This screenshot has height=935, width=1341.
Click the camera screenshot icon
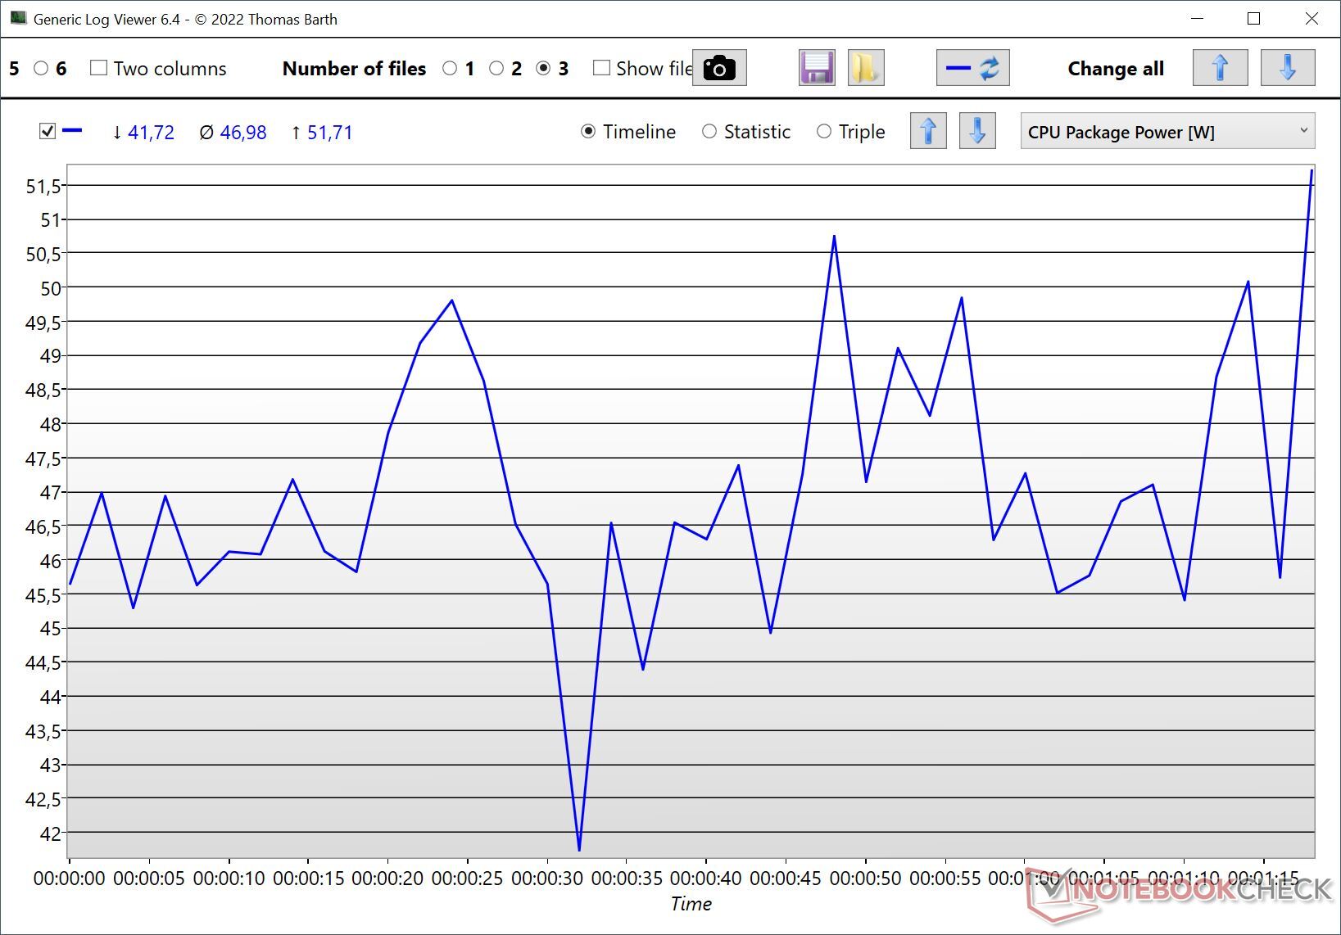[719, 68]
